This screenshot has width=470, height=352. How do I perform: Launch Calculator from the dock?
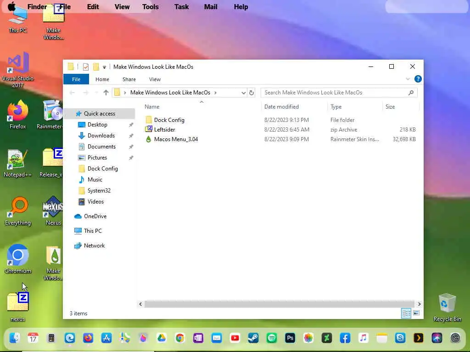pos(51,338)
